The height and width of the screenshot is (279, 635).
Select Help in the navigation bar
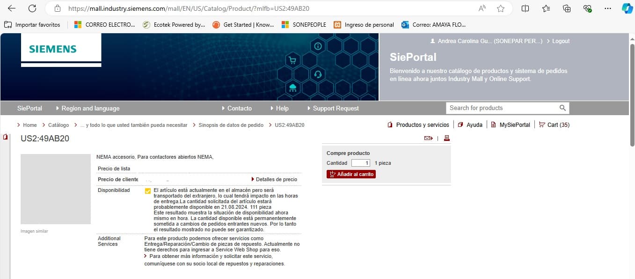click(x=282, y=108)
